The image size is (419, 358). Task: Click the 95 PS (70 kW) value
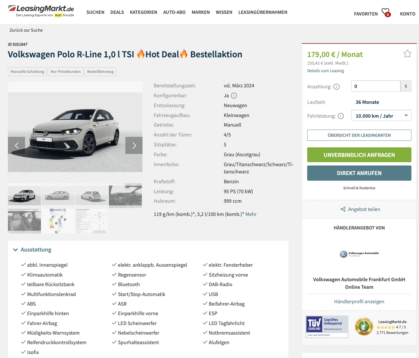click(x=238, y=192)
